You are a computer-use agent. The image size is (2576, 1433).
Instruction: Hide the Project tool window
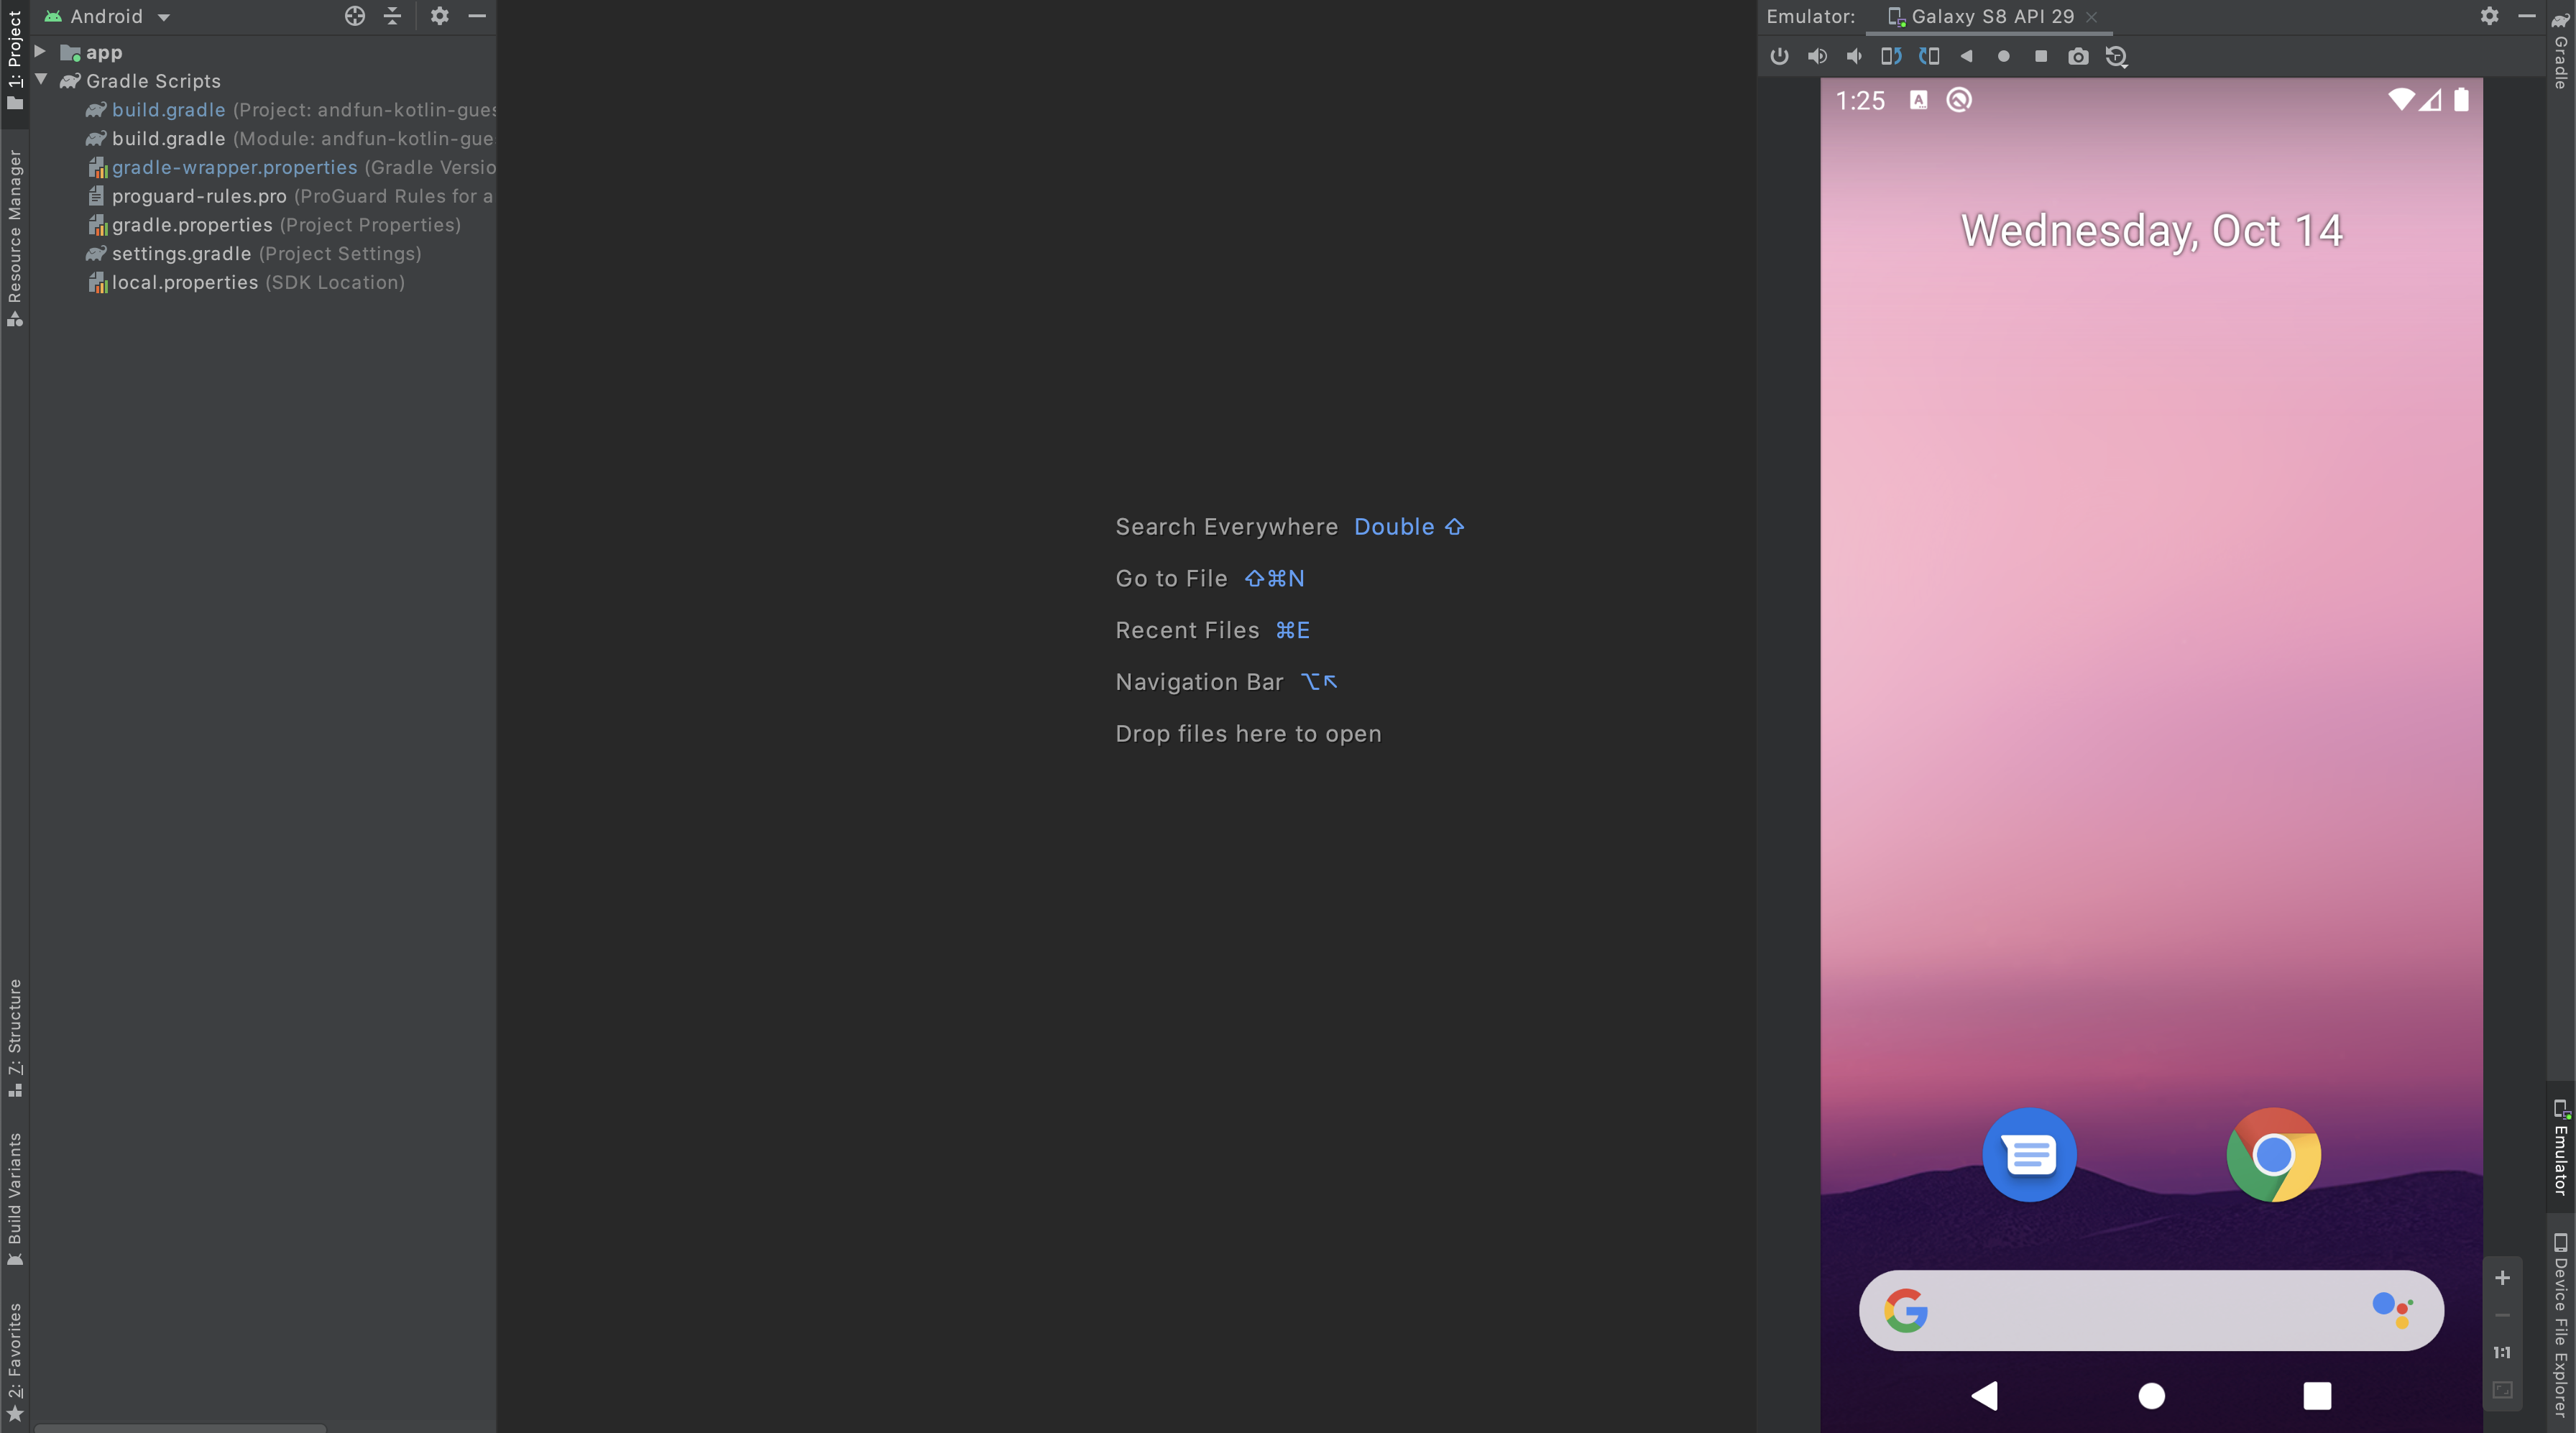[477, 16]
